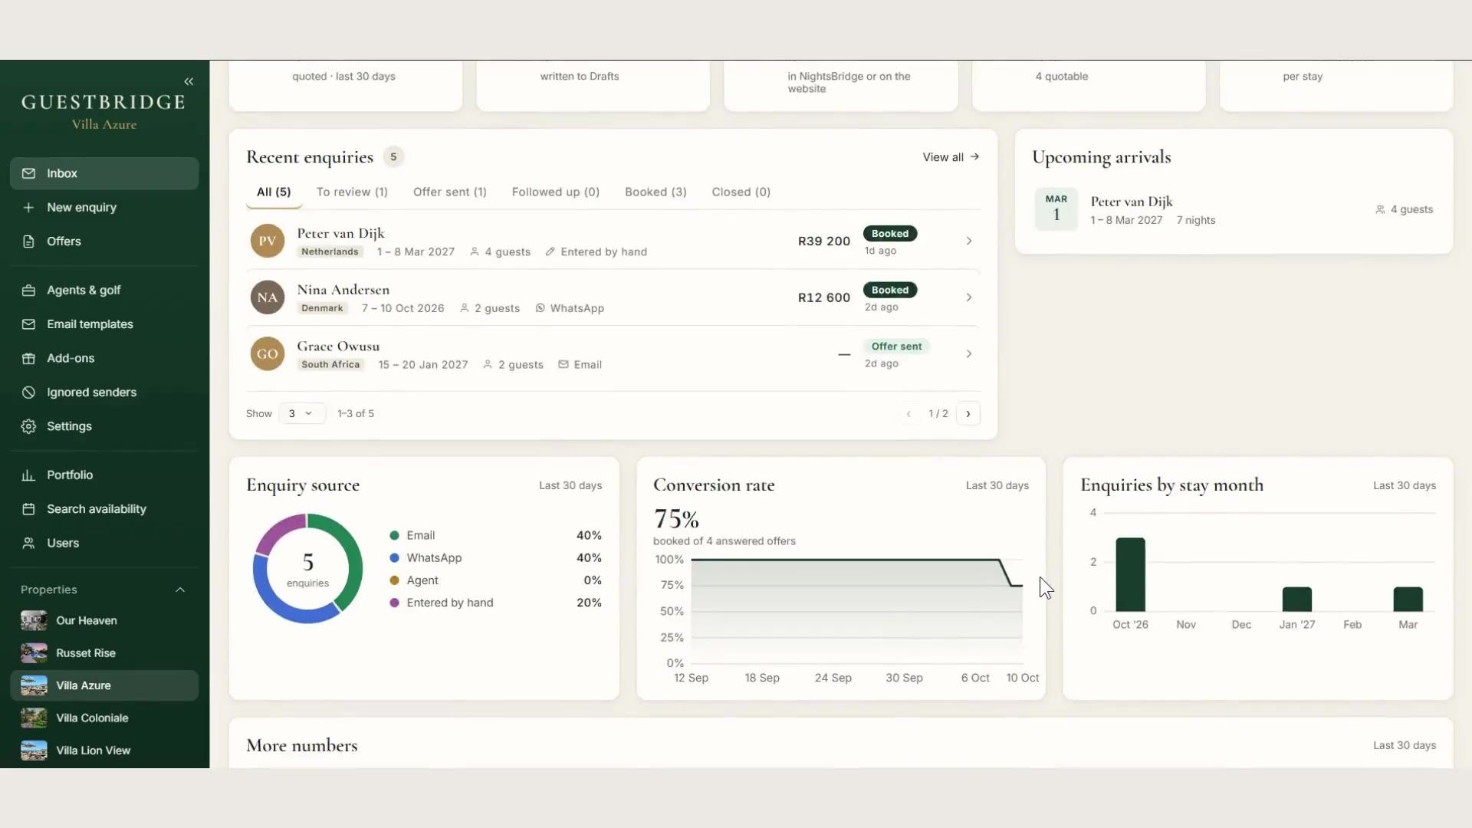This screenshot has width=1472, height=828.
Task: Click the View all enquiries link
Action: [951, 157]
